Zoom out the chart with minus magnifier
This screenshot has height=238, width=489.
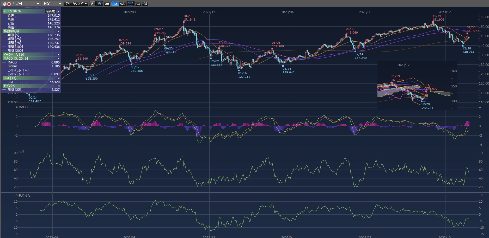(138, 4)
